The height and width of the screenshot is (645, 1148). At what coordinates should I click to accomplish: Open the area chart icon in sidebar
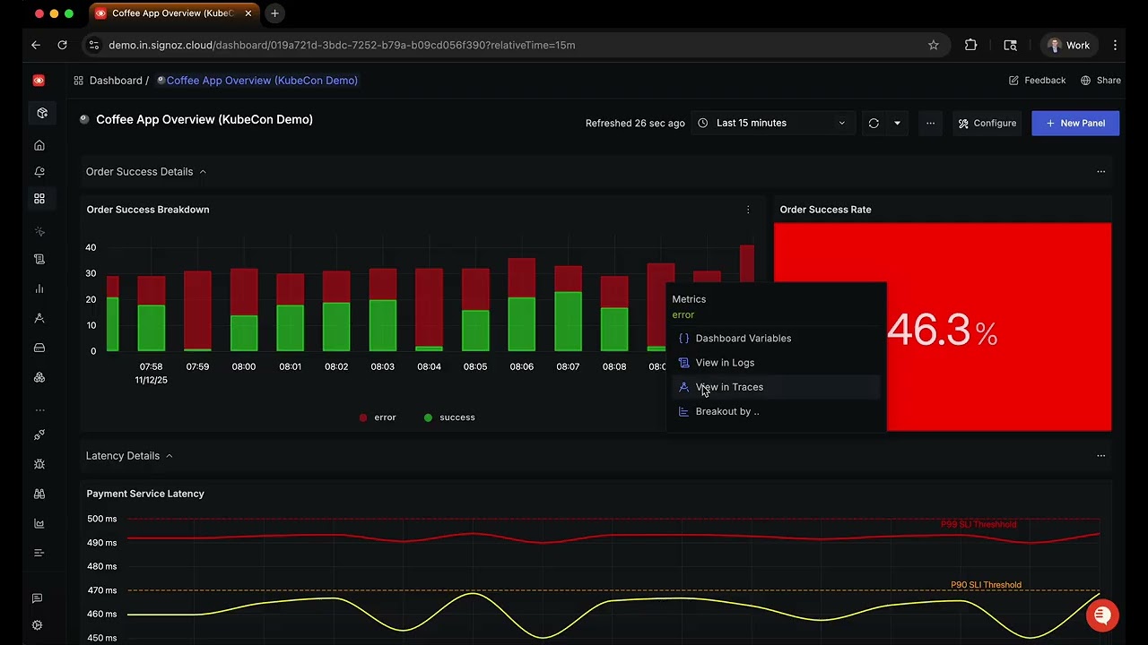point(39,523)
